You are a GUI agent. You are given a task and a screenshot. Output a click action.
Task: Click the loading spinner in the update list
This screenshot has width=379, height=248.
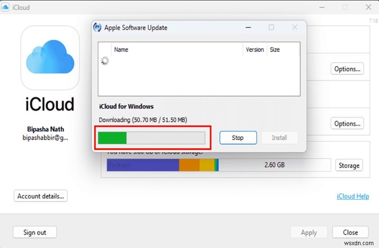(105, 61)
